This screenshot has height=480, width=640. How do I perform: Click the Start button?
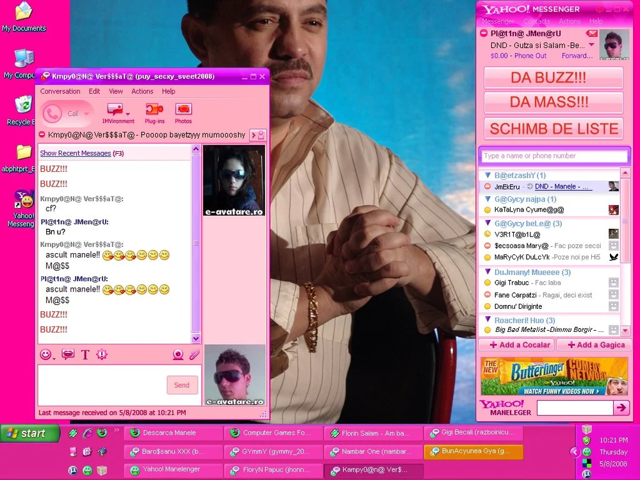point(30,433)
